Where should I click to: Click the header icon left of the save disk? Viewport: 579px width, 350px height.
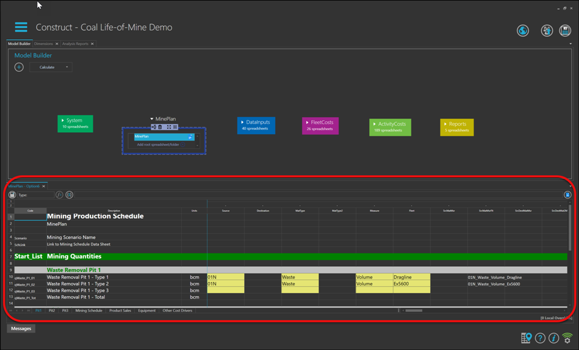tap(546, 31)
